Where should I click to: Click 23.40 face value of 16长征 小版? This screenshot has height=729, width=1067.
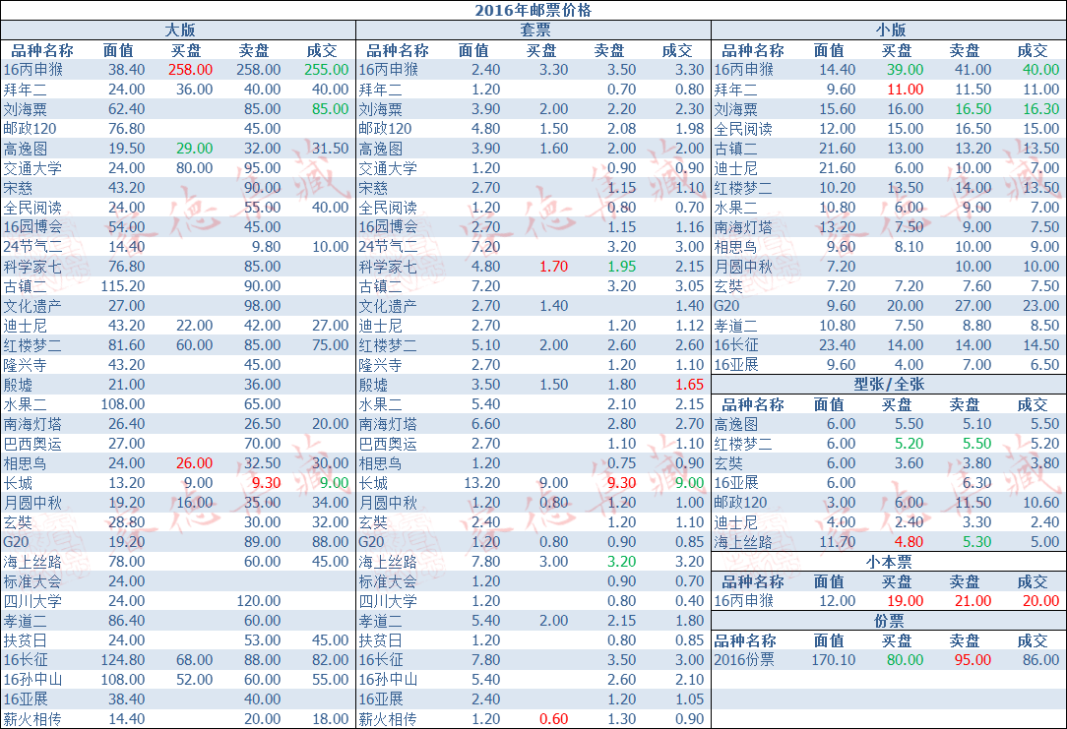tap(837, 345)
